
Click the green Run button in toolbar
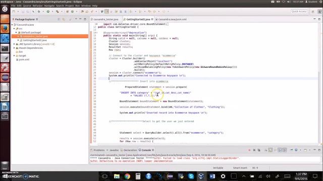48,12
